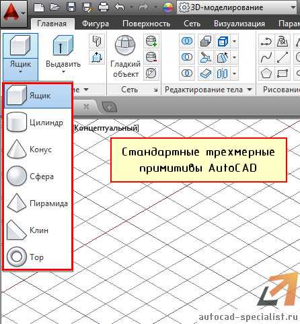Image resolution: width=300 pixels, height=324 pixels.
Task: Click the Rectangle icon in Рисование panel
Action: coord(283,73)
